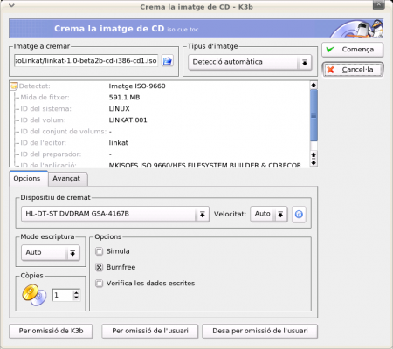Select the 'ID del volum:' row
Image resolution: width=393 pixels, height=349 pixels.
pos(160,120)
